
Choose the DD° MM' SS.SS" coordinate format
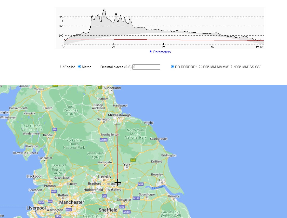[233, 67]
